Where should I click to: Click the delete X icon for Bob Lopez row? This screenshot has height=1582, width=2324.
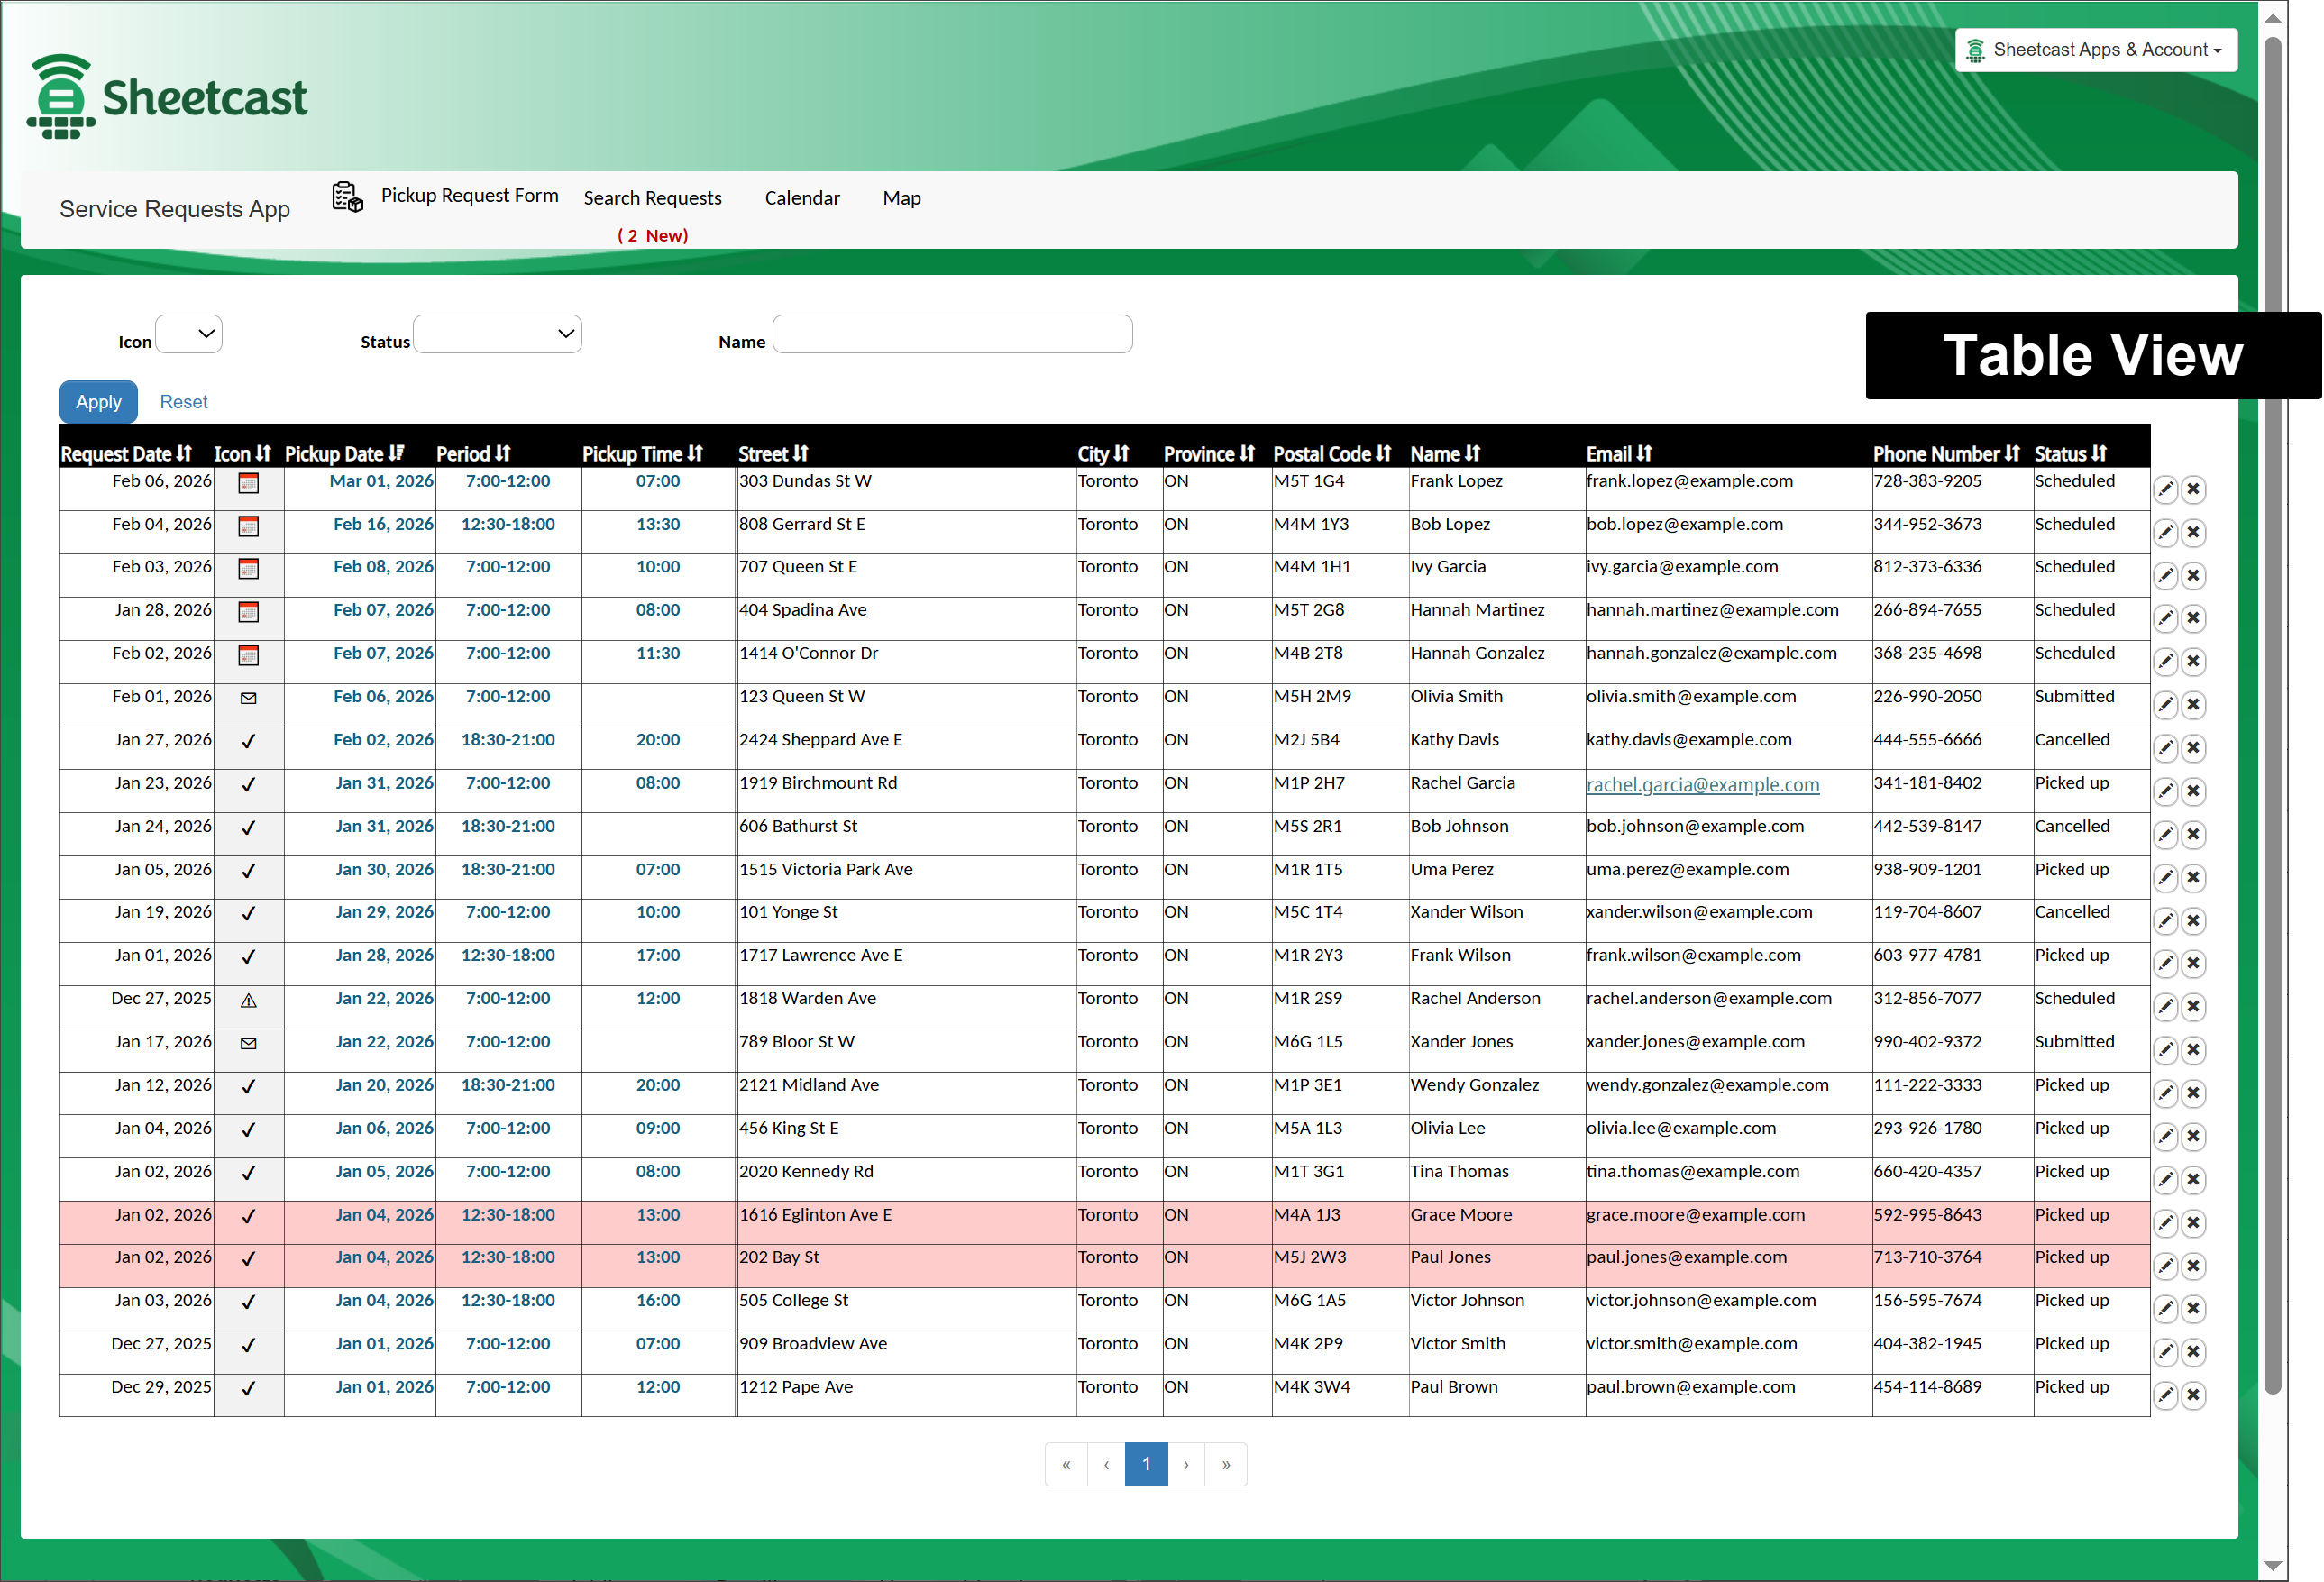[2193, 532]
